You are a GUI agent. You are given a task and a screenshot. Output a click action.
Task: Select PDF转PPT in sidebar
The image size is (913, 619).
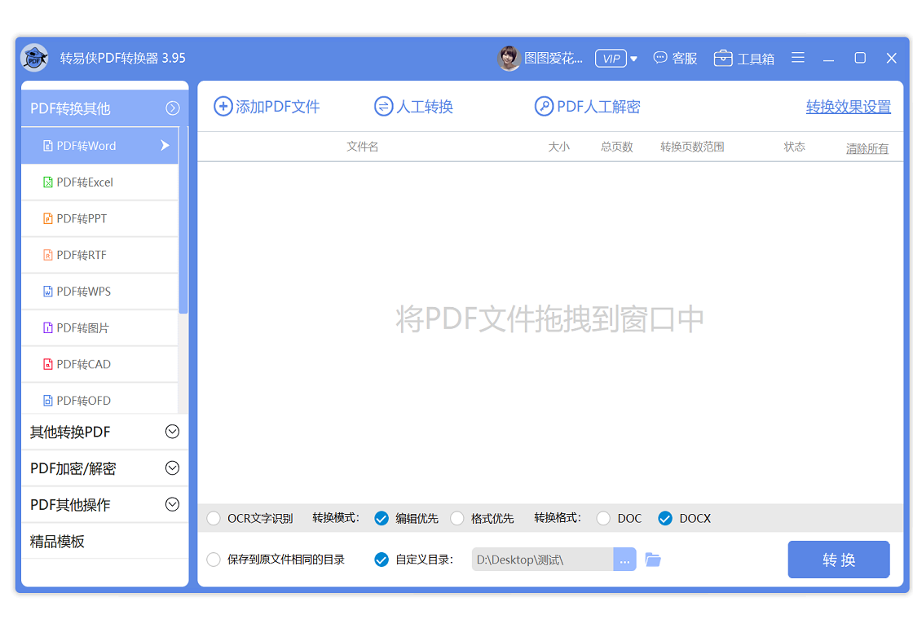[x=99, y=219]
